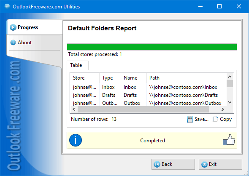Select the \\johnse@contoso.com\Drafts path cell
249x176 pixels.
coord(184,95)
